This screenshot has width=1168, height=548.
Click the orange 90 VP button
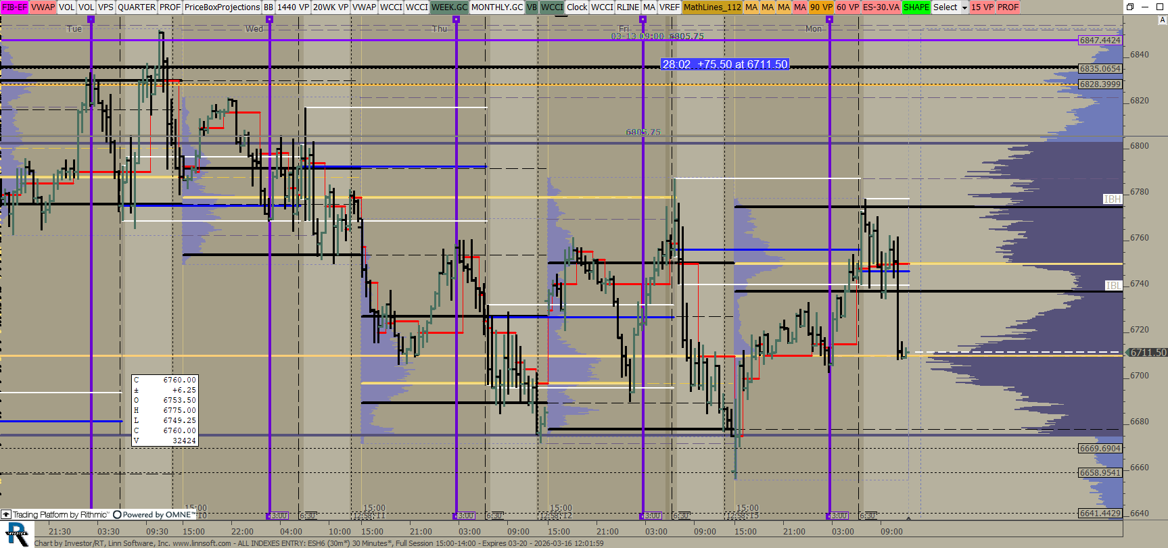click(821, 7)
